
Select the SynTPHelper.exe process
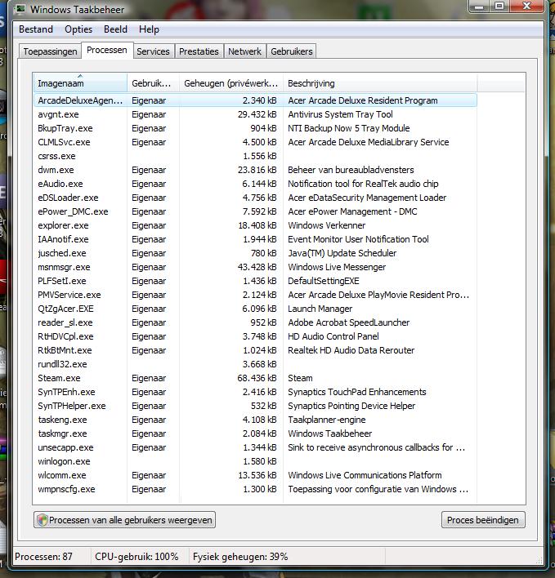click(255, 406)
